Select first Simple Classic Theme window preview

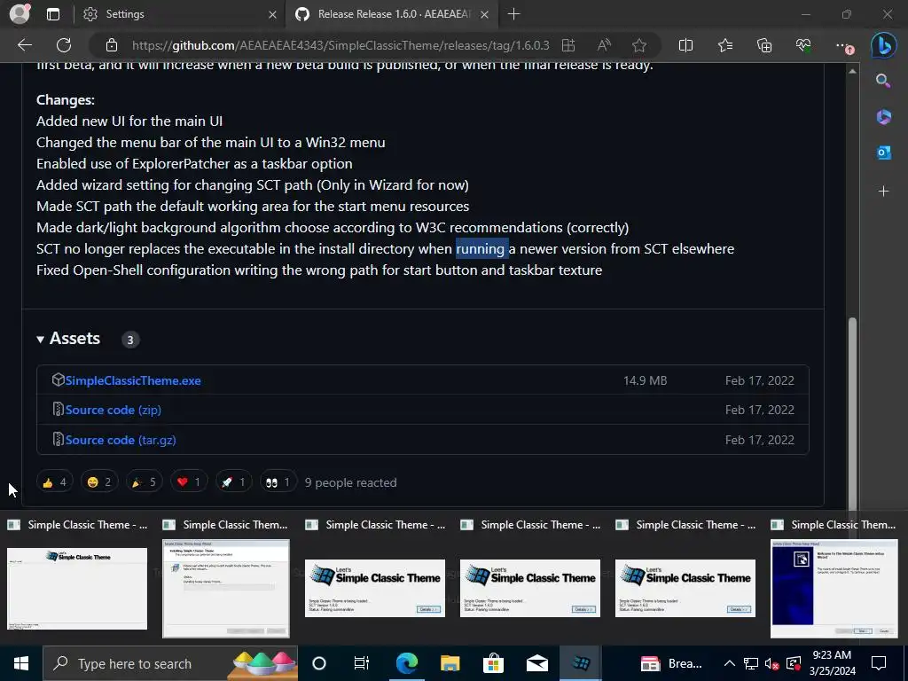coord(77,588)
